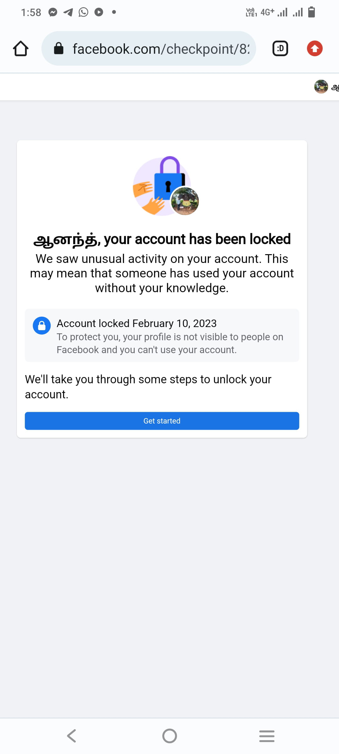Screen dimensions: 339x754
Task: Tap the 'Account locked February 10, 2023' text
Action: point(137,323)
